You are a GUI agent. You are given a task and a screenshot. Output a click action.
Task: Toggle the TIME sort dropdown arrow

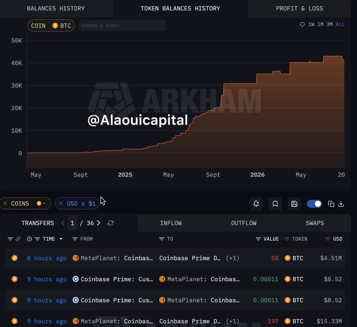click(61, 239)
